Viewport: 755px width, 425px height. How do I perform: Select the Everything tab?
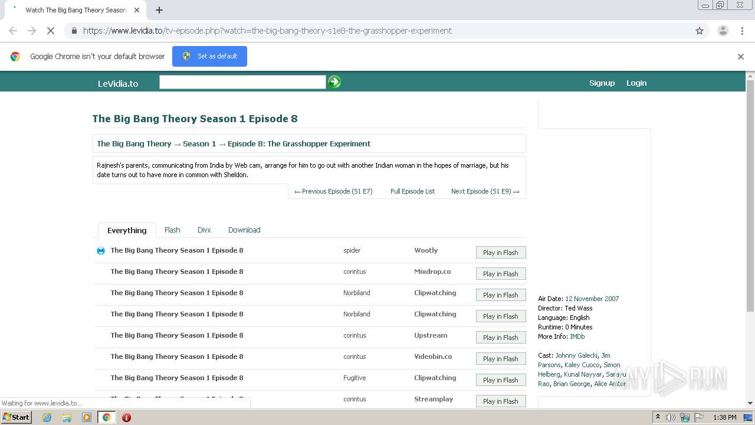coord(127,230)
